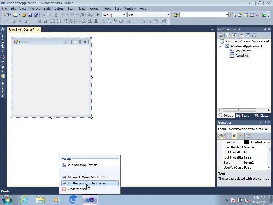Open Properties panel window position dropdown arrow
The width and height of the screenshot is (273, 205).
click(x=261, y=122)
